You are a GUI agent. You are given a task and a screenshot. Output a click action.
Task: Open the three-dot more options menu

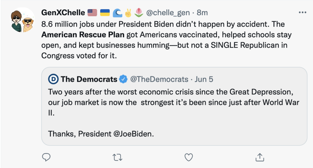tap(302, 13)
